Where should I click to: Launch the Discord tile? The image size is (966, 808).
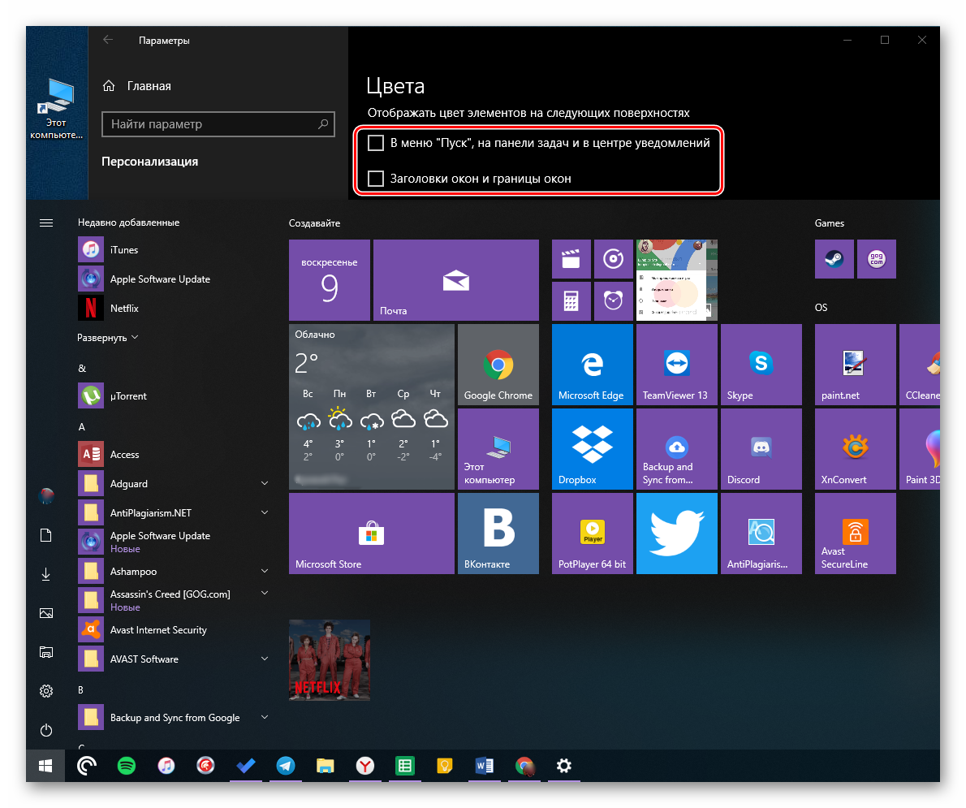point(761,449)
